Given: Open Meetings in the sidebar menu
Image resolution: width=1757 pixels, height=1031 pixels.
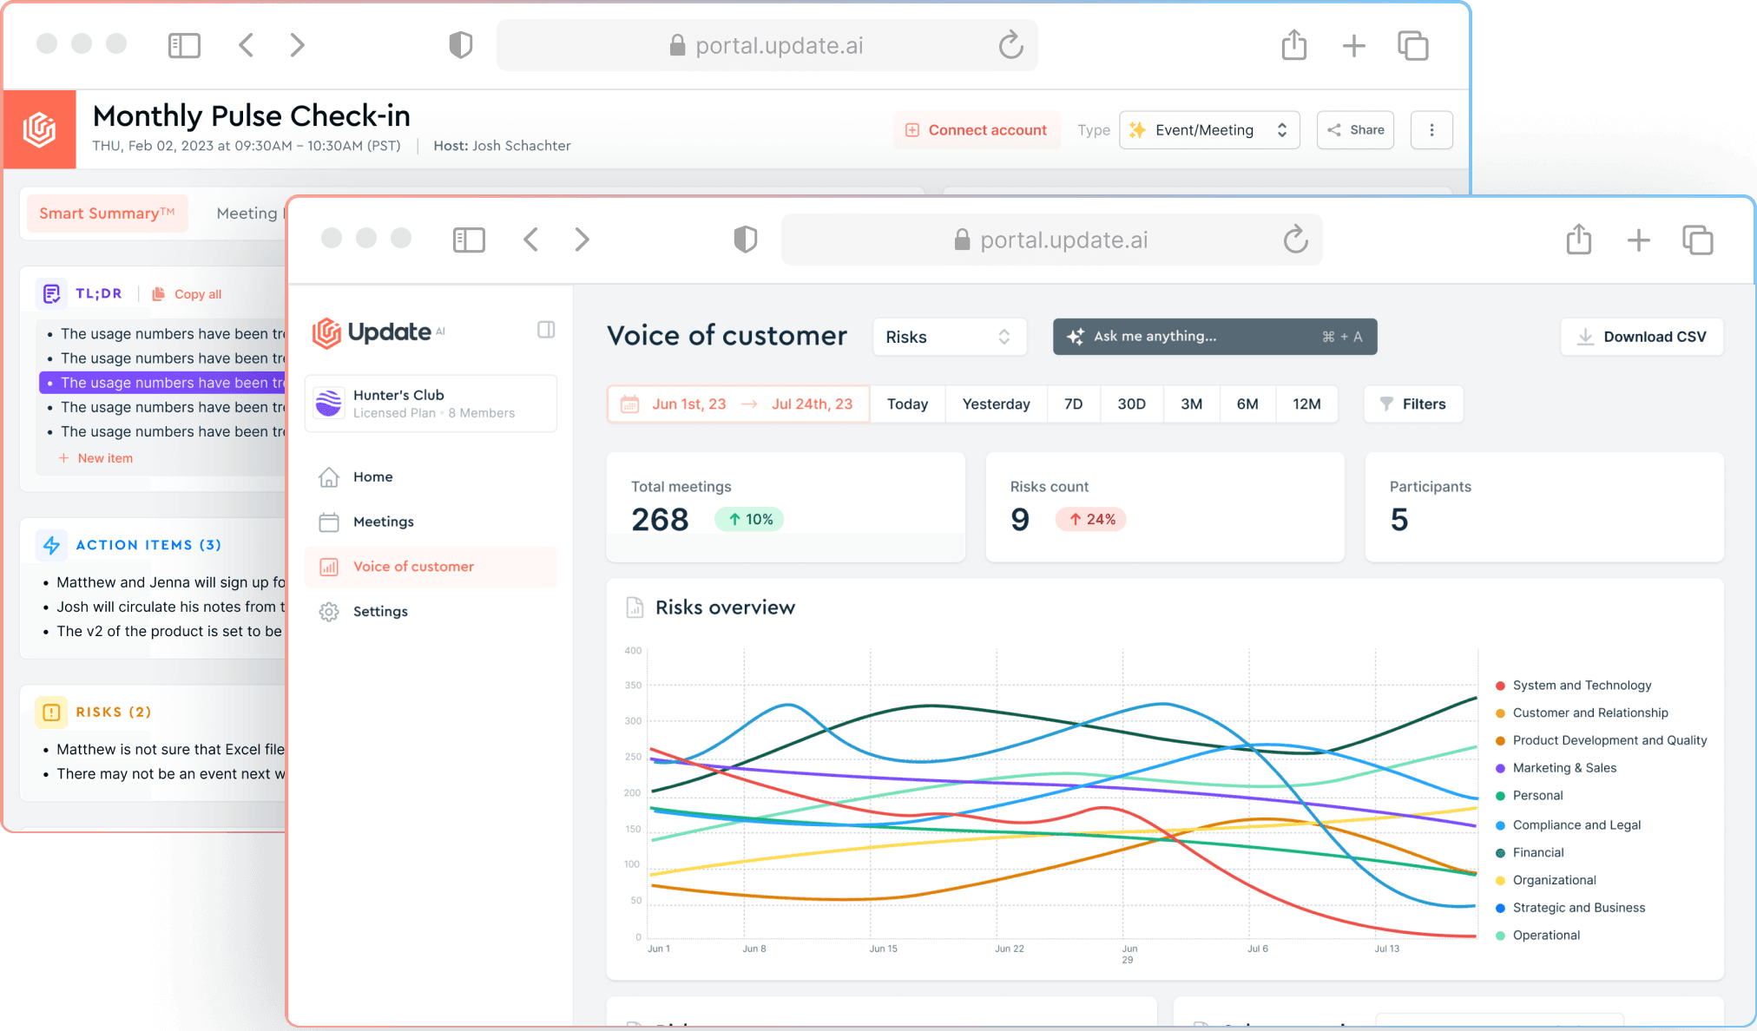Looking at the screenshot, I should coord(383,522).
